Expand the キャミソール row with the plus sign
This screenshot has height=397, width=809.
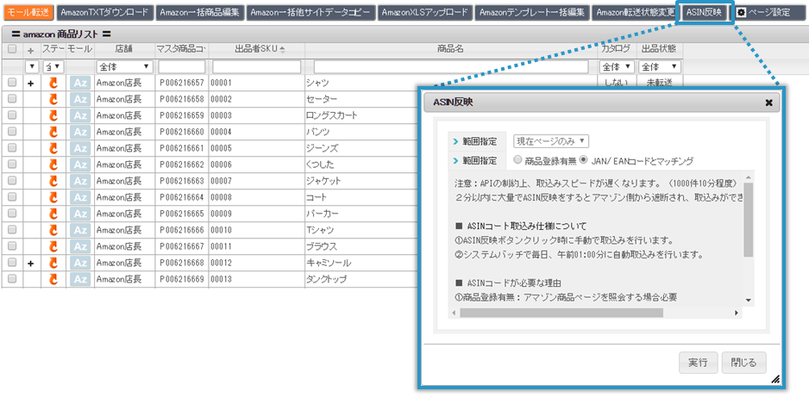coord(31,264)
